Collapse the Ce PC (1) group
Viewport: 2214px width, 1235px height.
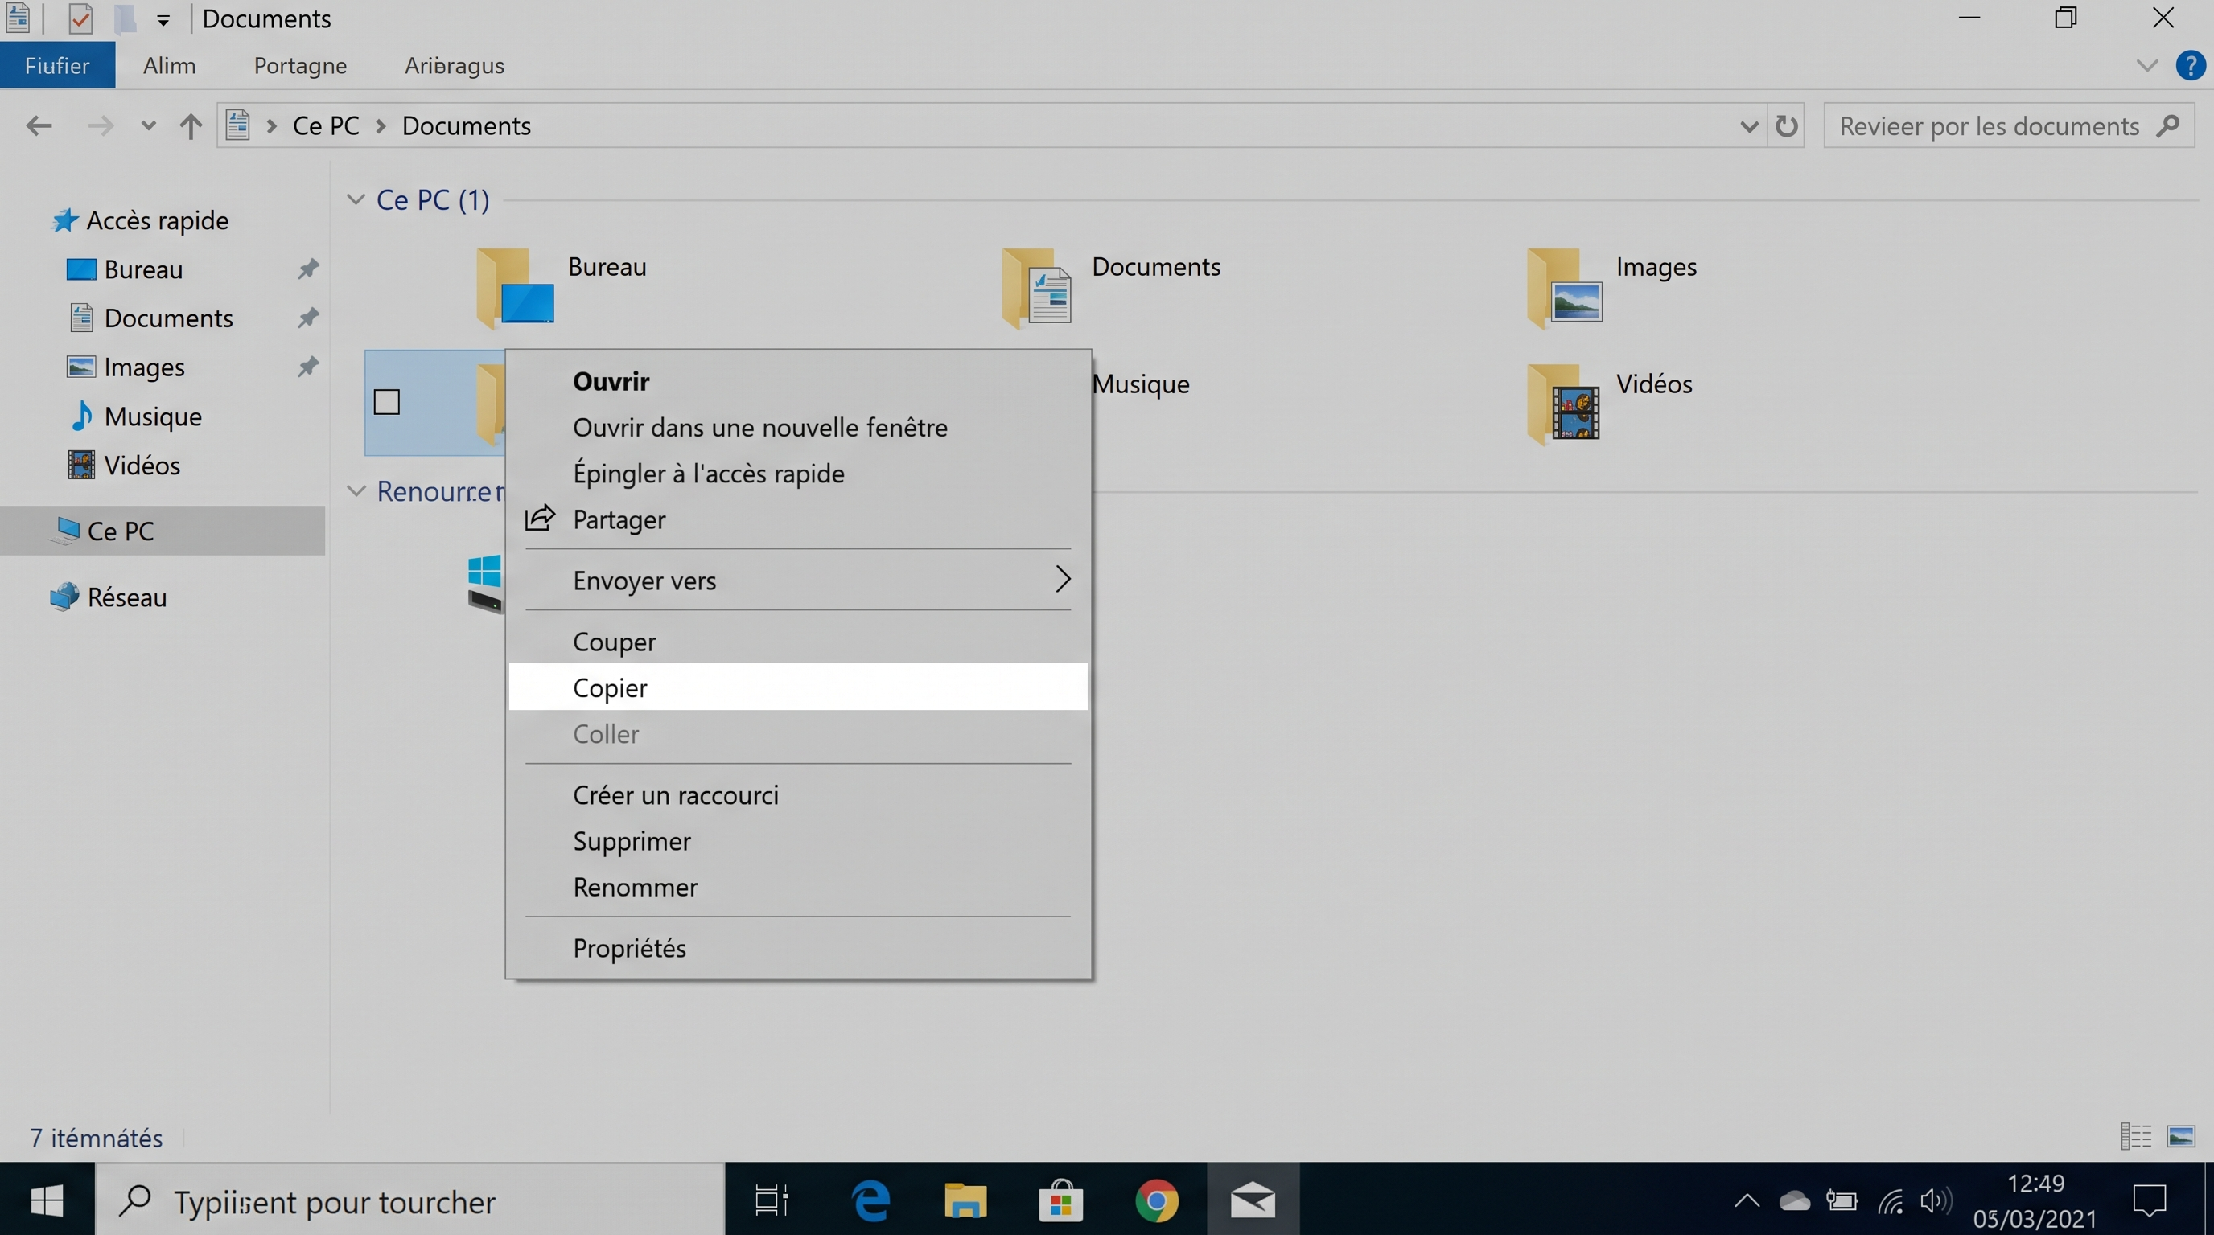tap(356, 199)
